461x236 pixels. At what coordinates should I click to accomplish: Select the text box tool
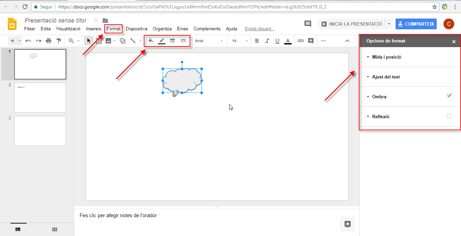coord(99,41)
